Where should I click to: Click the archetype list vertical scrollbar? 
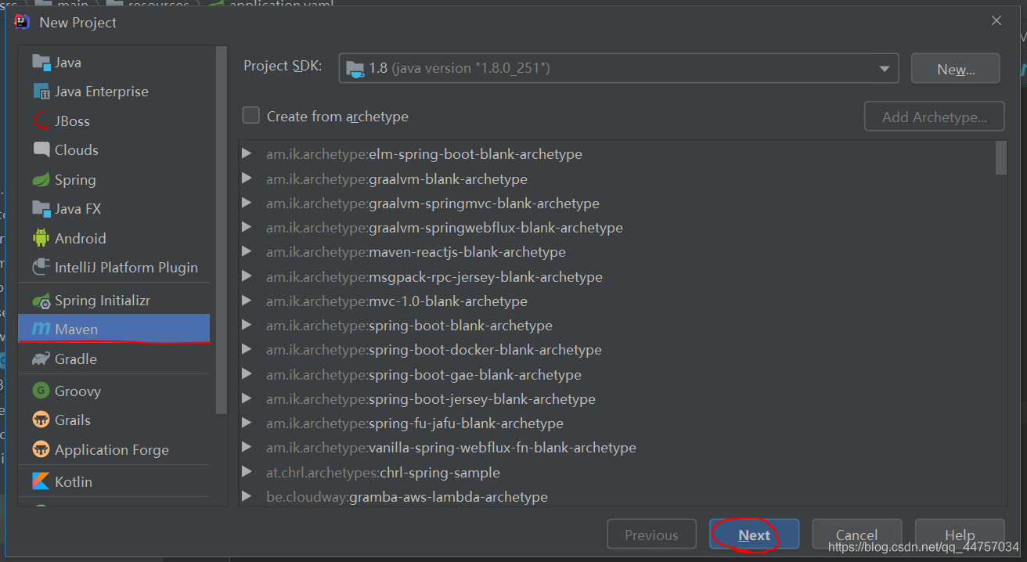[x=1001, y=157]
